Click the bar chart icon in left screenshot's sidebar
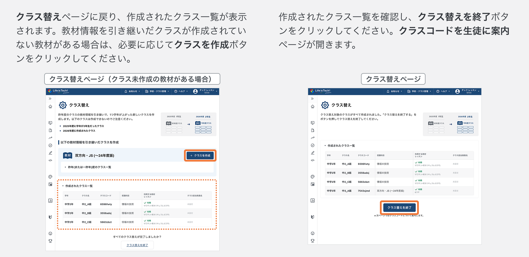 (x=50, y=200)
